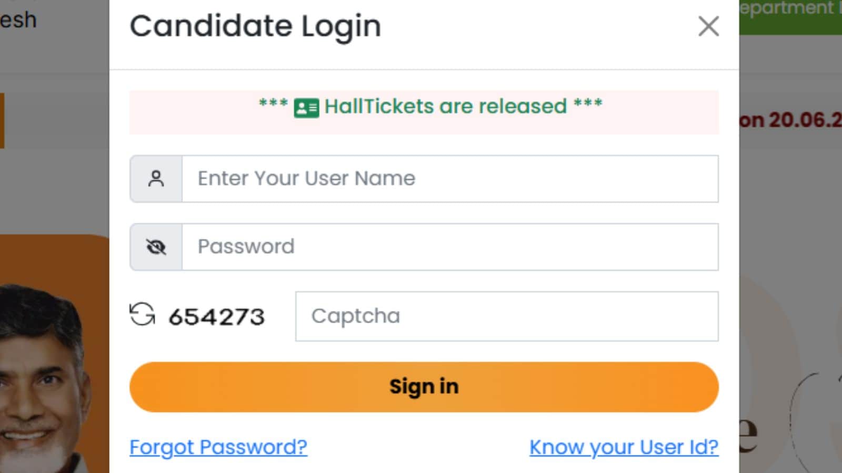Click the captcha number 654273

point(216,317)
